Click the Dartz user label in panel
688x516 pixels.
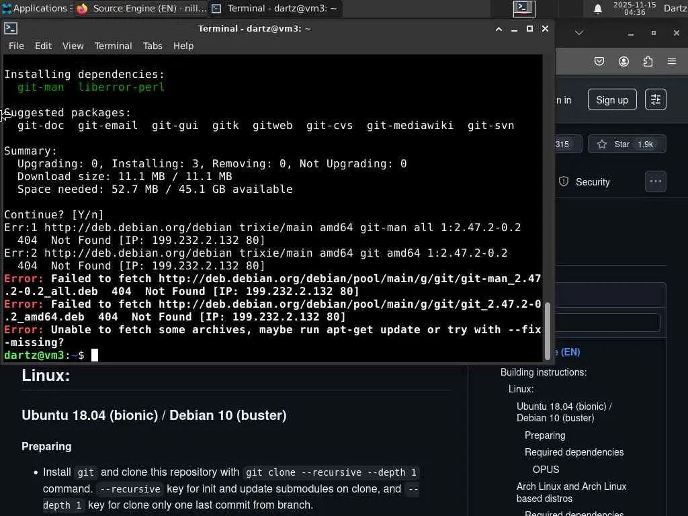click(x=675, y=8)
